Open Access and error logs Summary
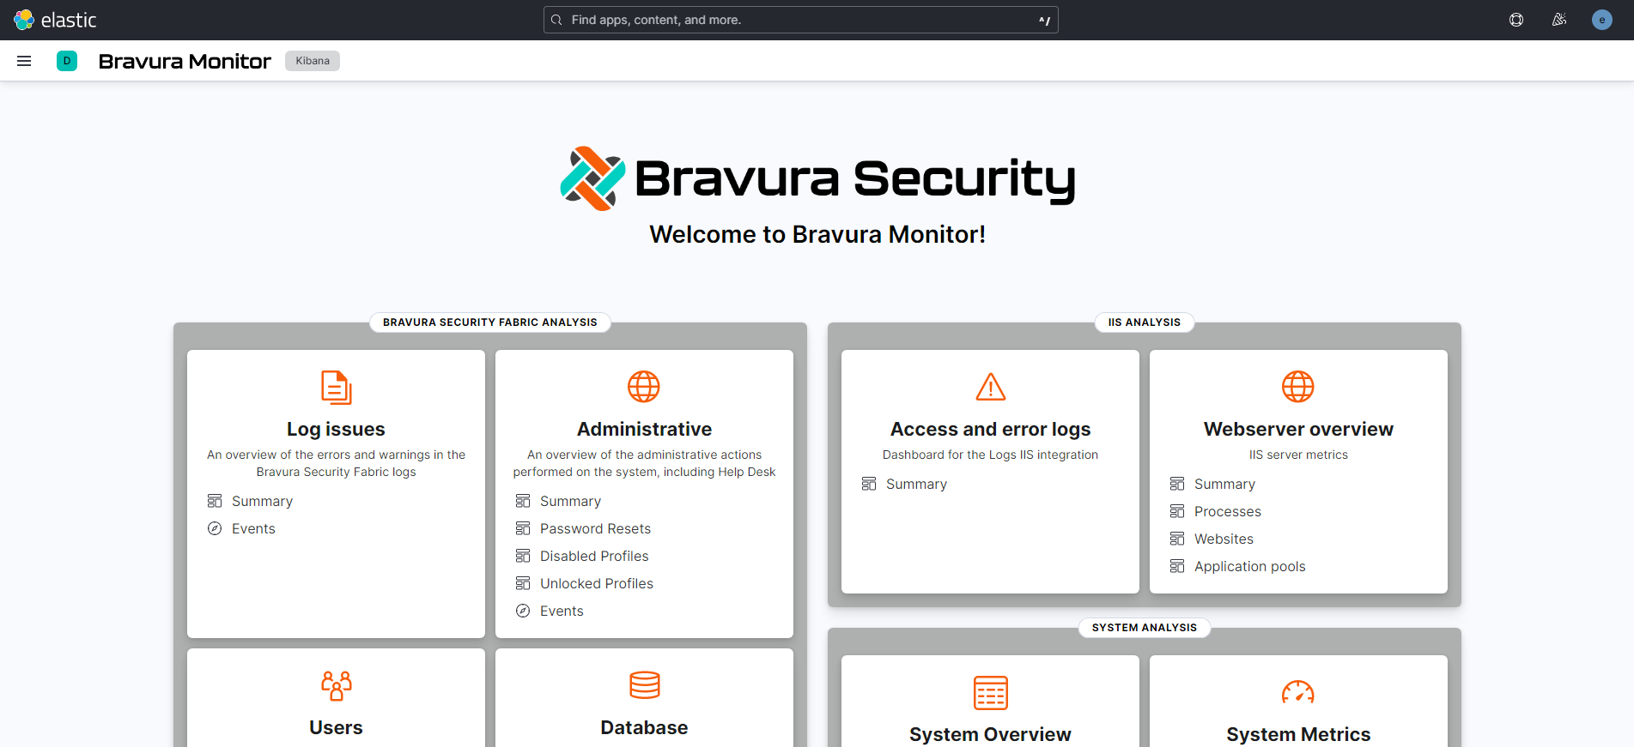The height and width of the screenshot is (747, 1634). pos(916,484)
